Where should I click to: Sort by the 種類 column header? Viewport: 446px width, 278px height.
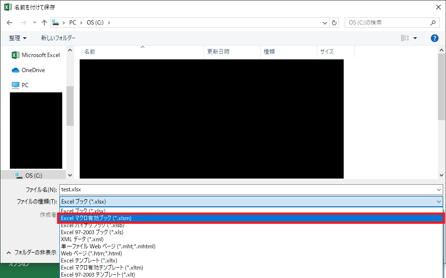(x=289, y=52)
